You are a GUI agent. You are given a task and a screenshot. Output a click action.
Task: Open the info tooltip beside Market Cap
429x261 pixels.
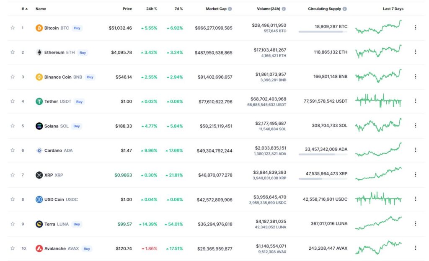[230, 9]
